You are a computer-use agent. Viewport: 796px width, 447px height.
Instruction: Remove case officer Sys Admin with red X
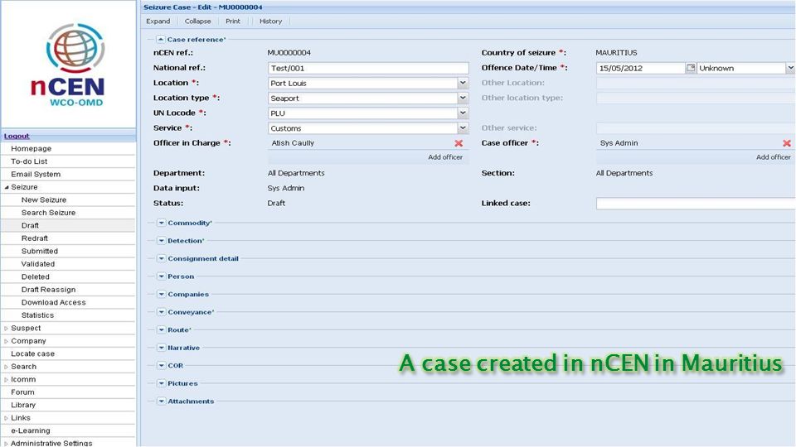pyautogui.click(x=786, y=143)
